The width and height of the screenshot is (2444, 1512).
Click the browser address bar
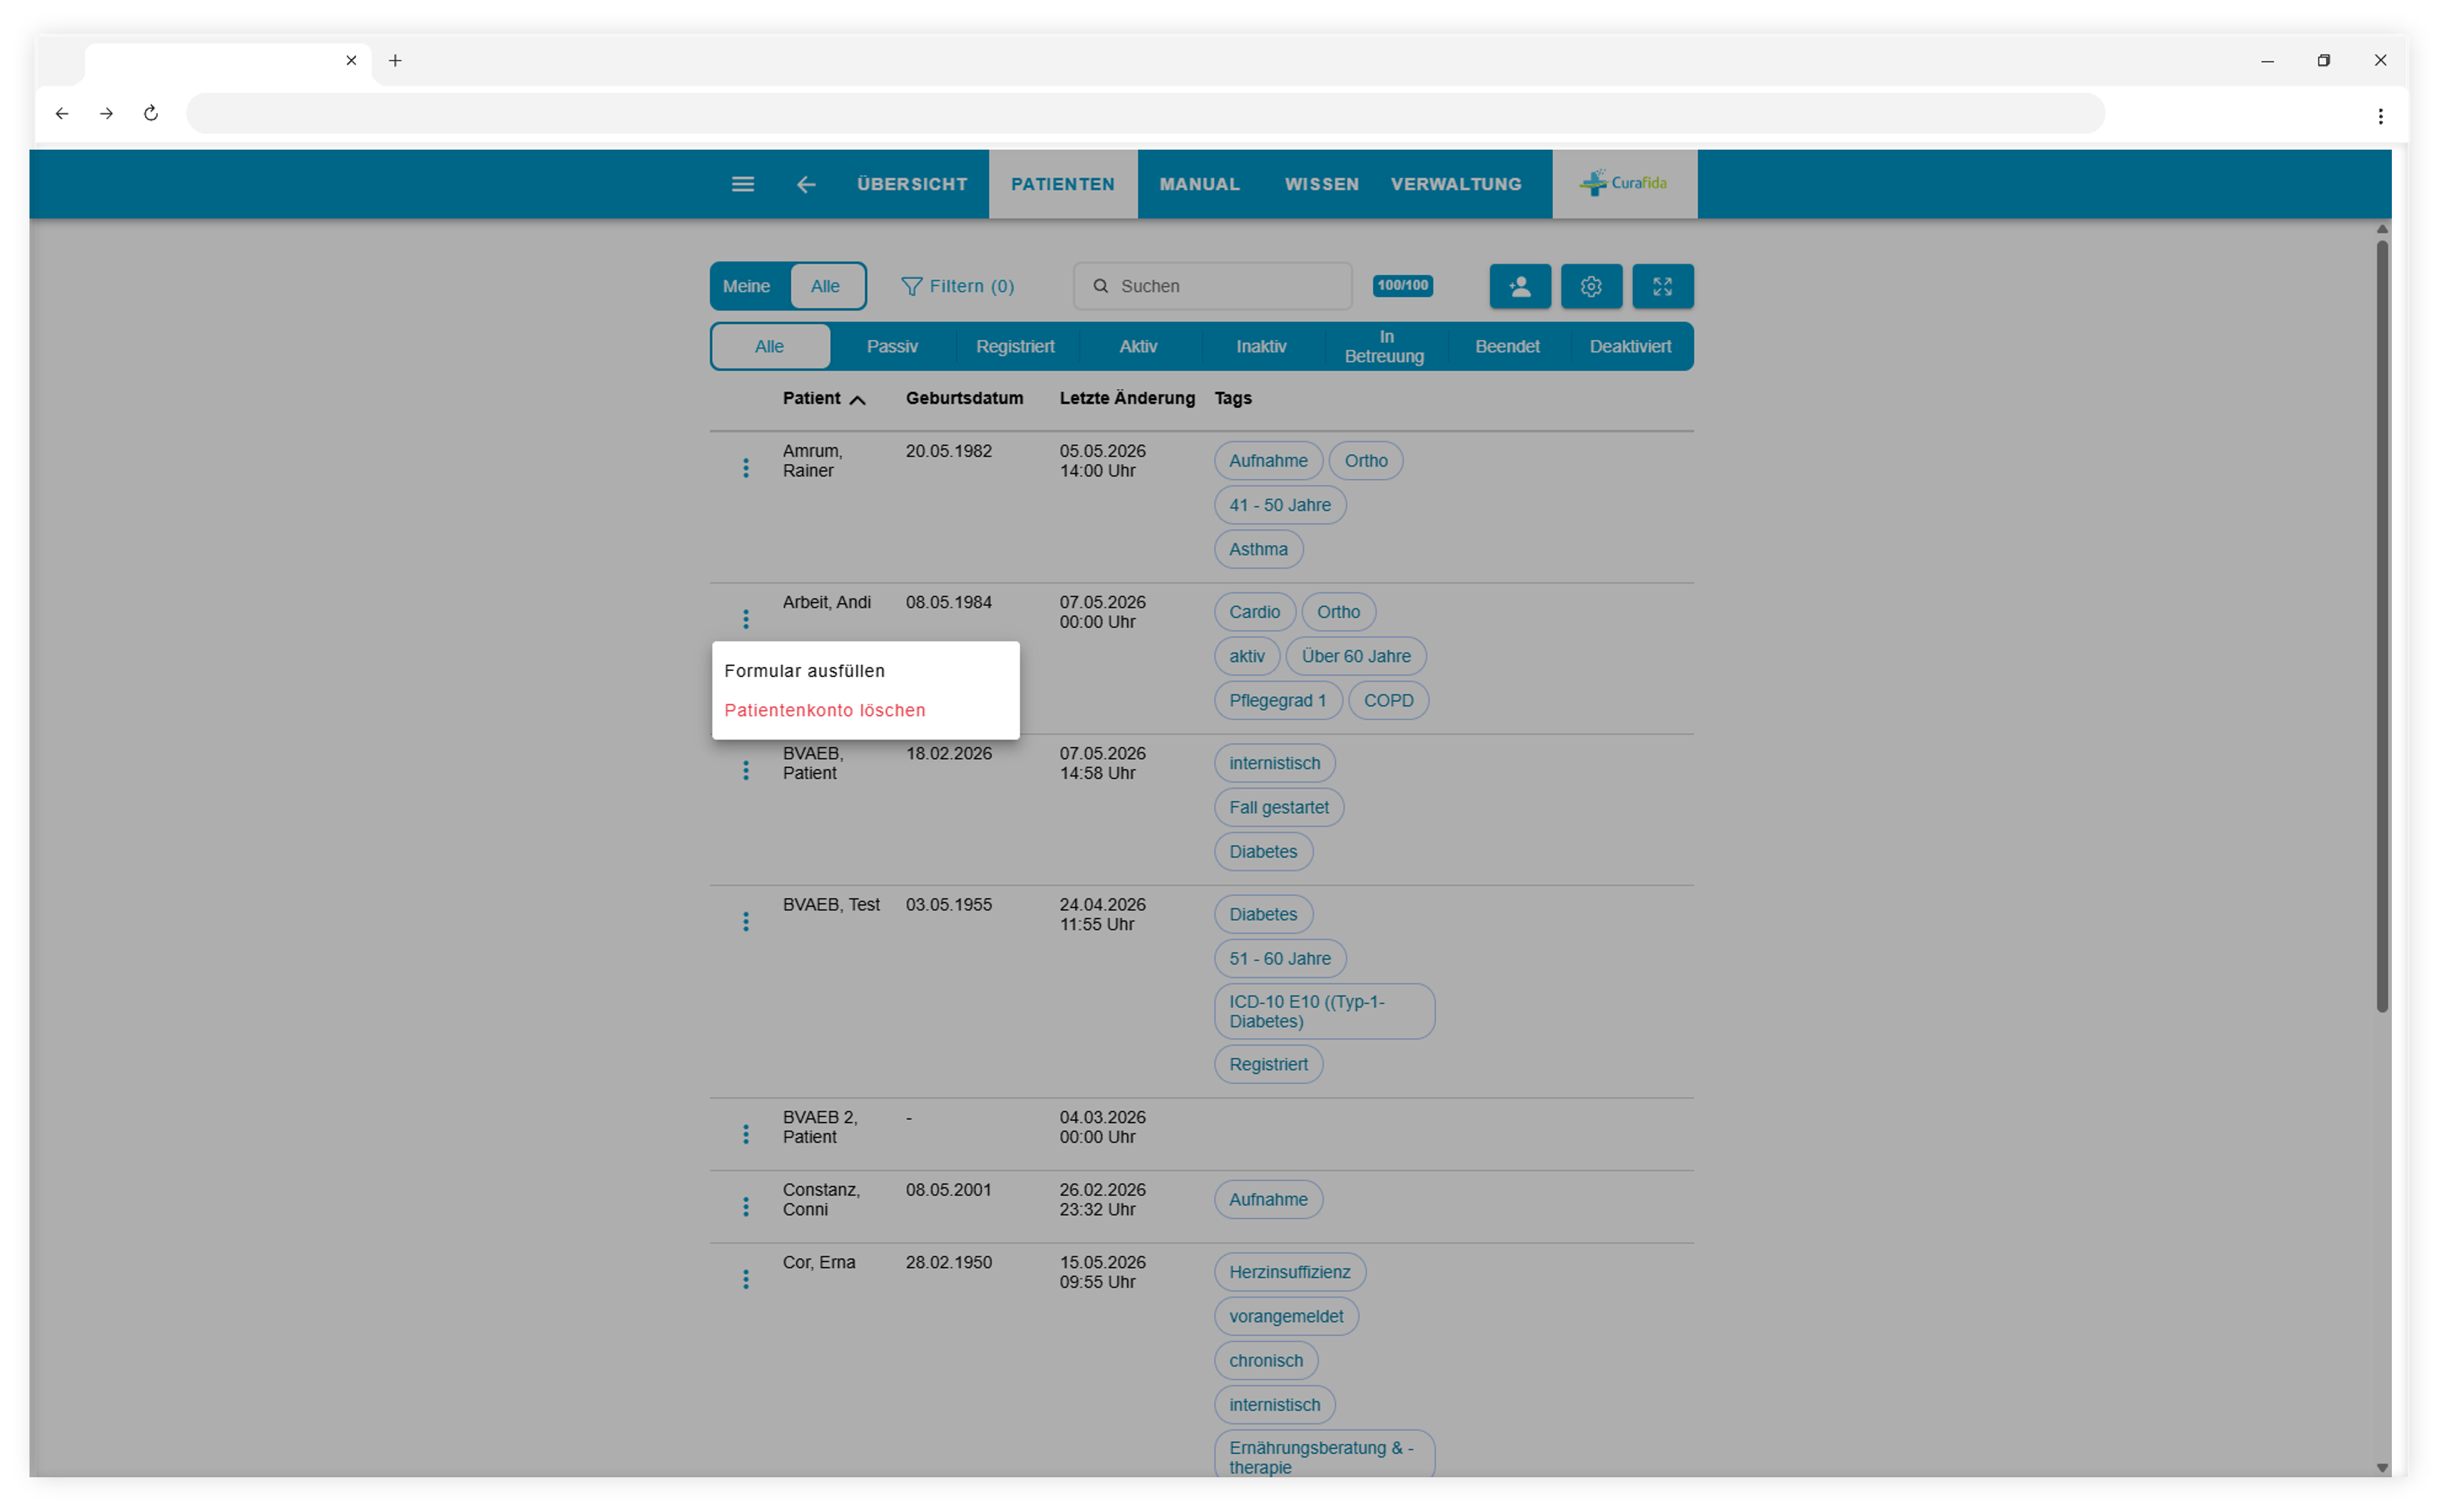coord(1145,114)
